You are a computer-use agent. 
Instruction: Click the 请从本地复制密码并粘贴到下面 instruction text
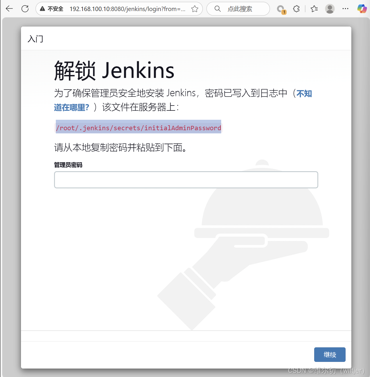120,148
